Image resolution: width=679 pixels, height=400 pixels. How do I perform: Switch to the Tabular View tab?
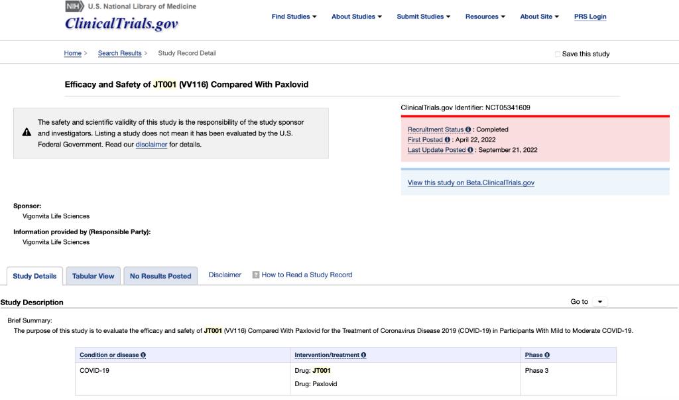[x=93, y=276]
